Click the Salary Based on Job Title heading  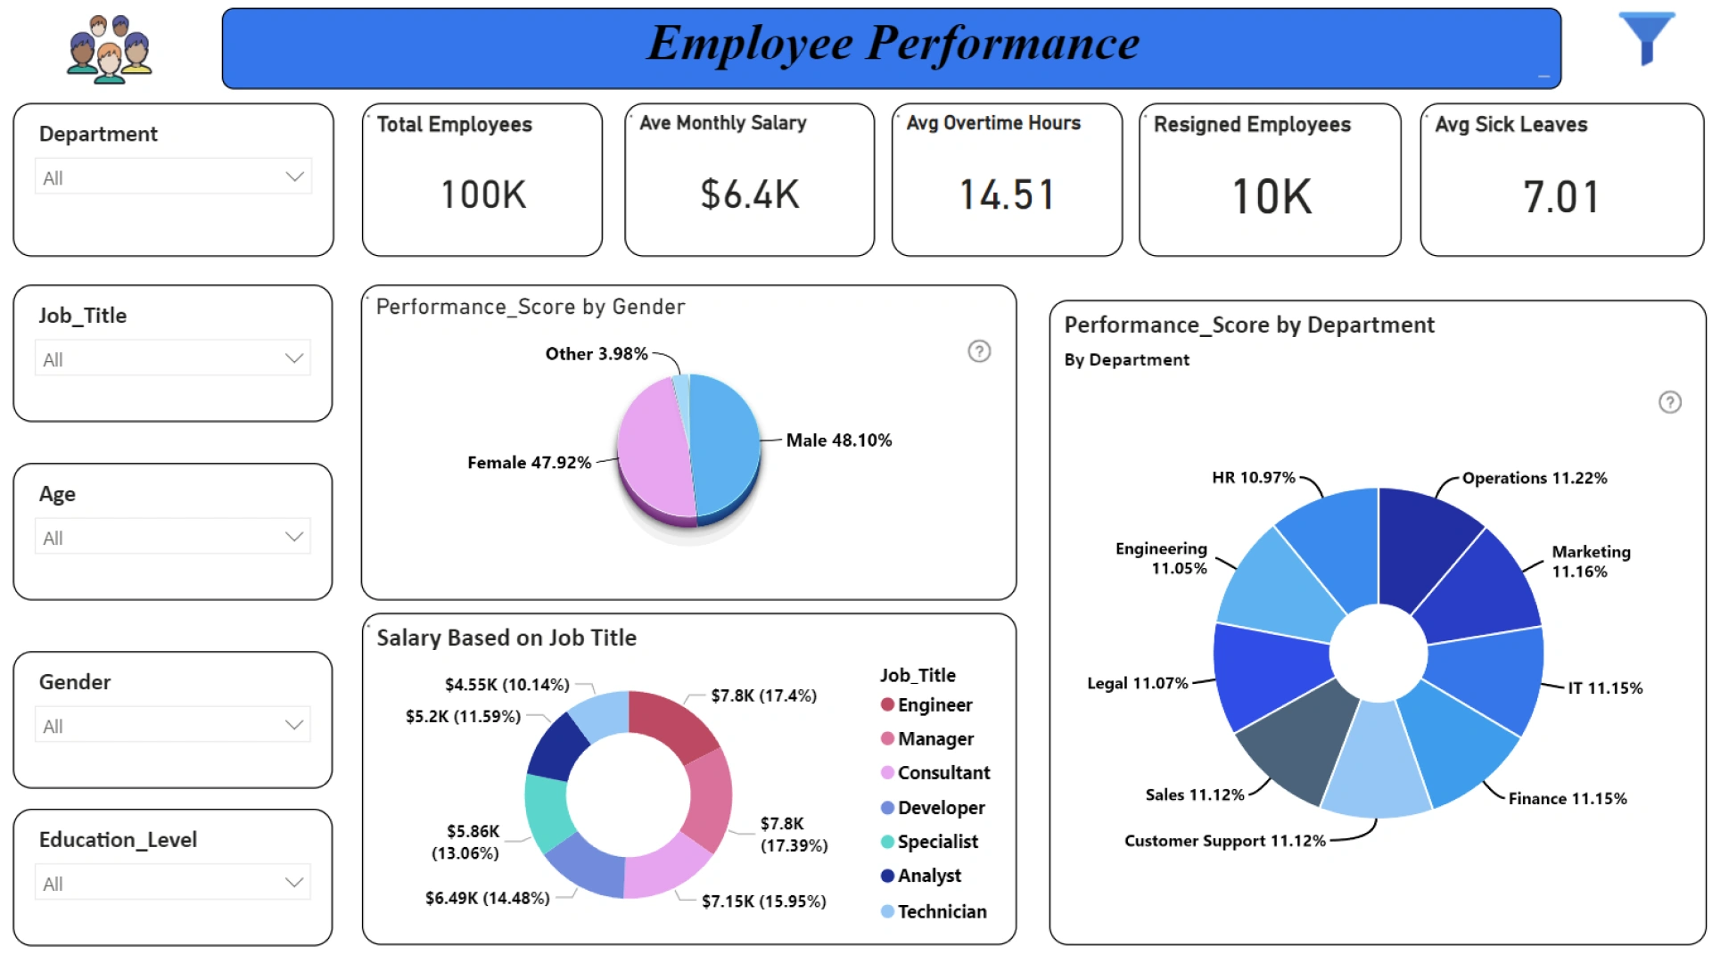click(x=506, y=638)
